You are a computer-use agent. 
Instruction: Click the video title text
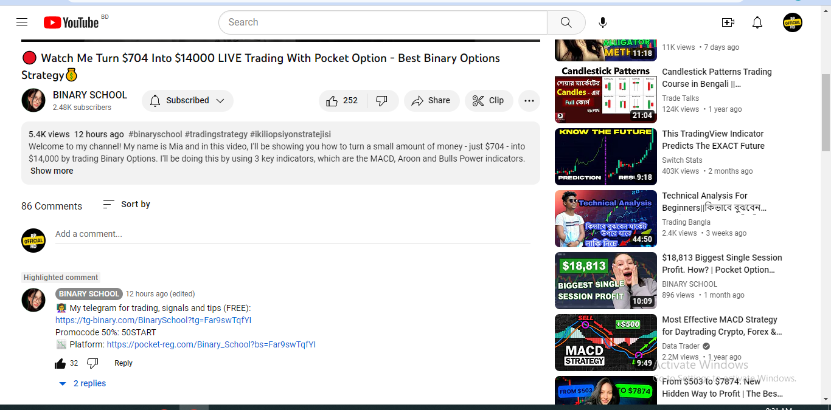pos(260,67)
